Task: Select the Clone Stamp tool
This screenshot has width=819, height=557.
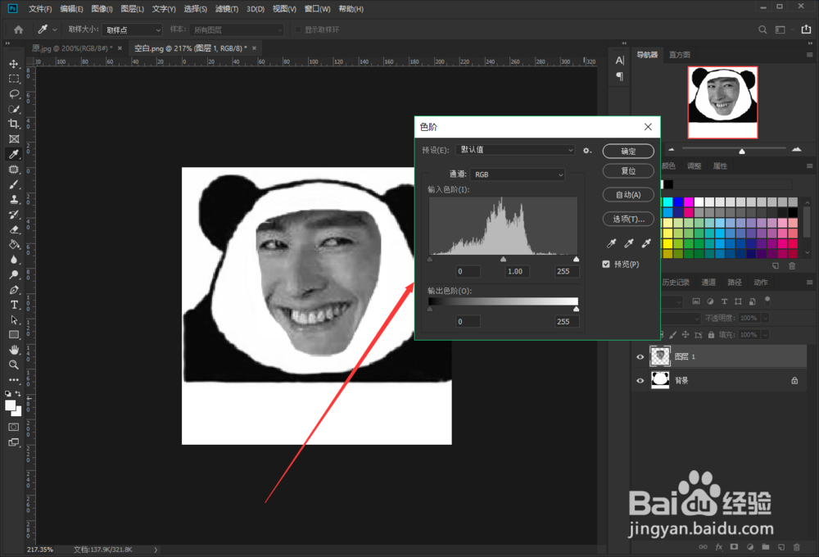Action: pyautogui.click(x=14, y=200)
